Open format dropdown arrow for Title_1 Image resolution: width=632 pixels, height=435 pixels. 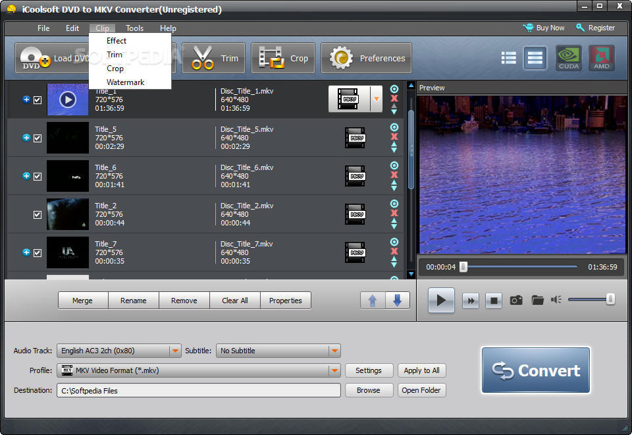(x=377, y=99)
